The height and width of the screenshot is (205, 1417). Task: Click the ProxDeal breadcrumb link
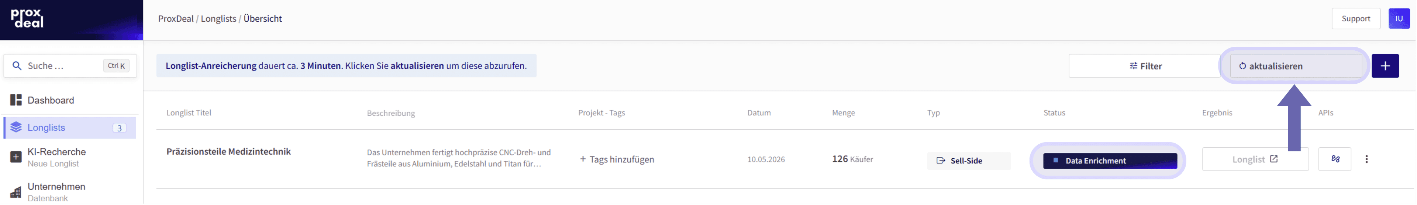[176, 19]
